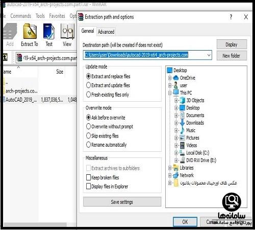The width and height of the screenshot is (255, 230).
Task: Expand the Pictures tree node
Action: point(176,138)
